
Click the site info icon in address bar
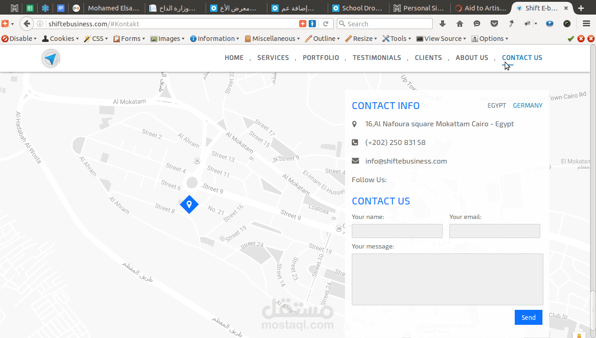[x=40, y=24]
